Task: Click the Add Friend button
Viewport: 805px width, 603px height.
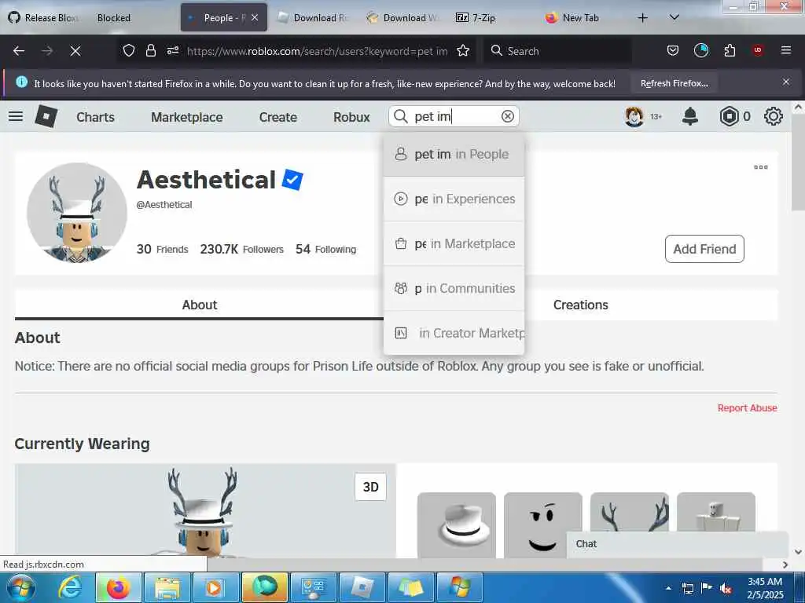Action: (x=704, y=249)
